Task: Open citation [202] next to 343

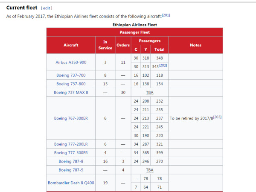Action: (x=163, y=66)
